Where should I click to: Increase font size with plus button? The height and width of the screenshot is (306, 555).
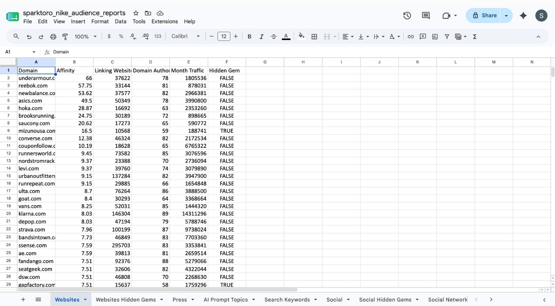[x=236, y=37]
